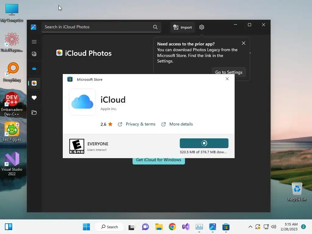Open Privacy & terms link
312x234 pixels.
click(140, 124)
